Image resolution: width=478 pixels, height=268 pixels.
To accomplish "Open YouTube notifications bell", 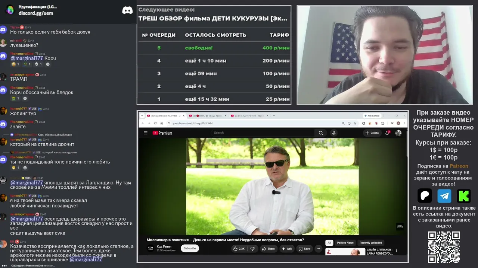I will [388, 133].
